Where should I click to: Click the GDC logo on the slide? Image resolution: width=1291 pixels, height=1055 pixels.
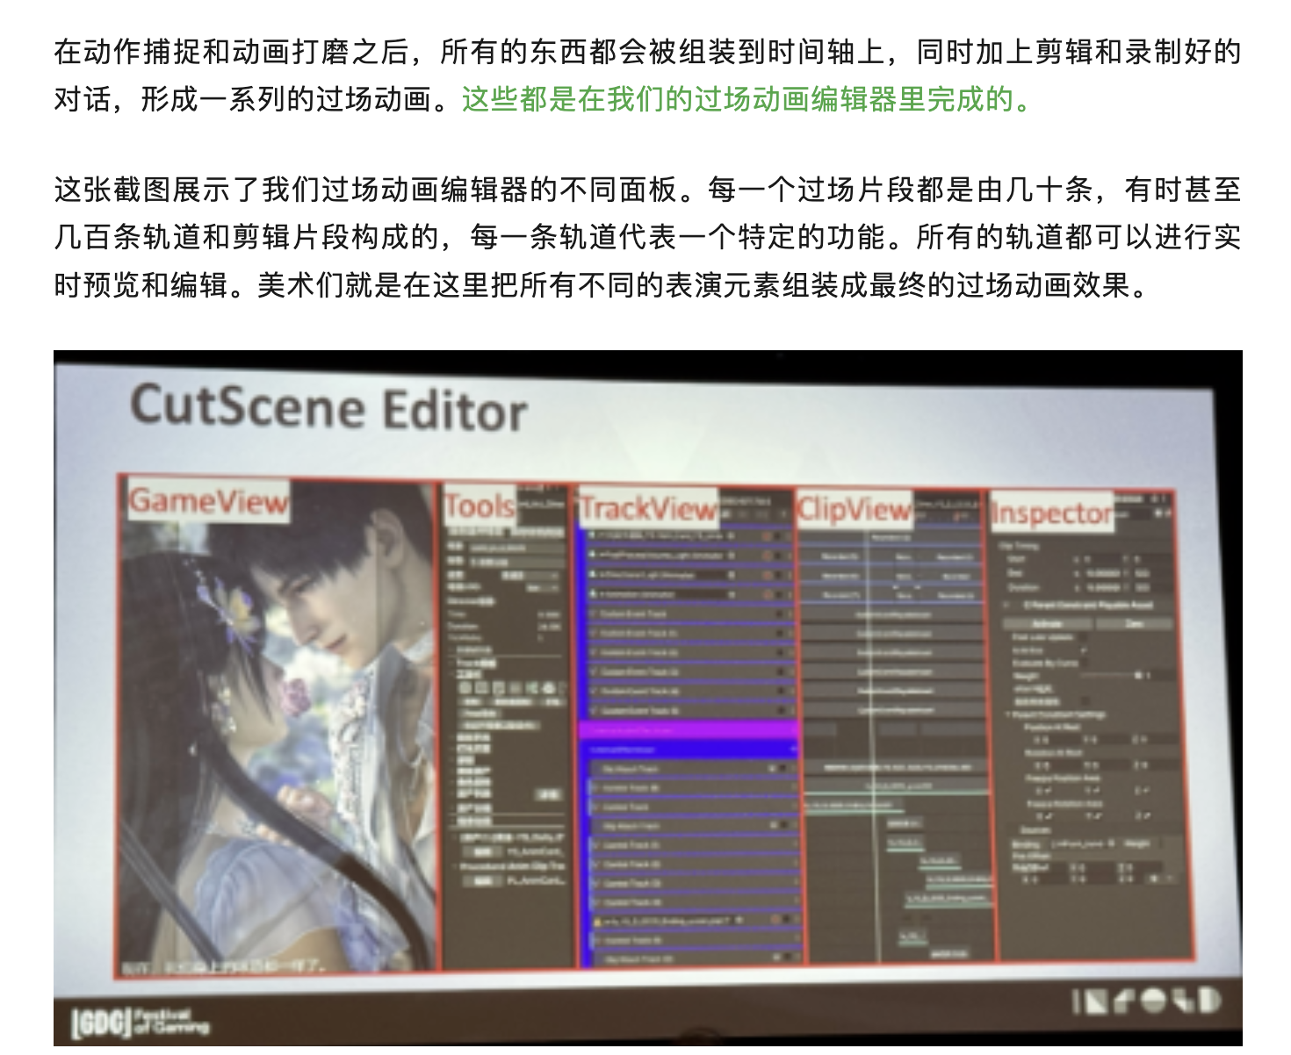tap(141, 1023)
